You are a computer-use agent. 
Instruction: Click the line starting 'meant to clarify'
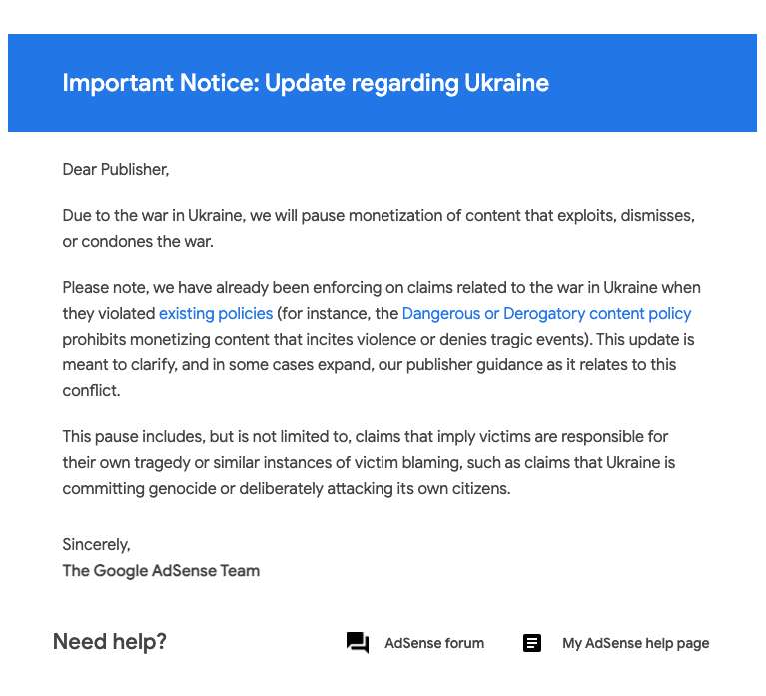click(370, 364)
